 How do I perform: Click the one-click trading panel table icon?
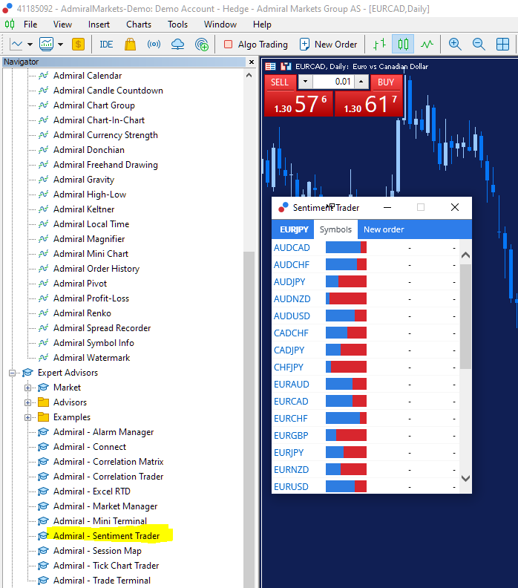(x=270, y=67)
